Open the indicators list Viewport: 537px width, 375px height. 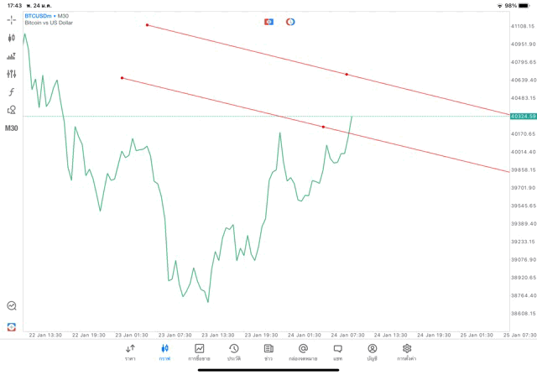(12, 56)
